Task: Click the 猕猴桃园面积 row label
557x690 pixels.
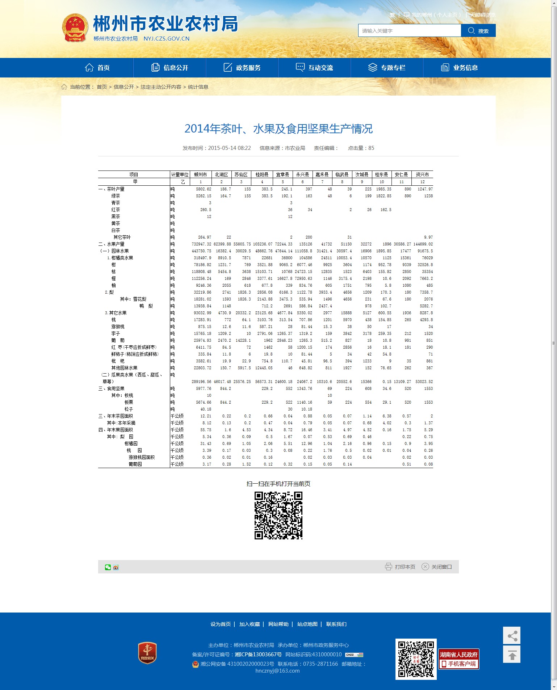Action: [x=142, y=457]
